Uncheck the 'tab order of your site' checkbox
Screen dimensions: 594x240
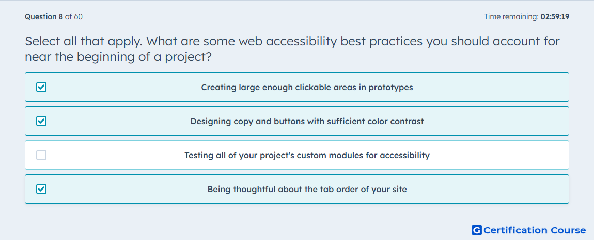click(41, 189)
